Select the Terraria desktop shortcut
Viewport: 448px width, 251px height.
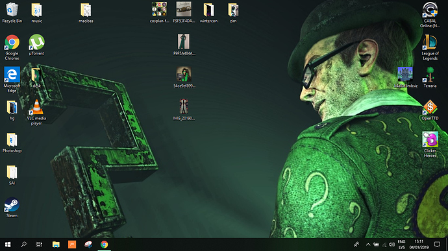pos(430,78)
